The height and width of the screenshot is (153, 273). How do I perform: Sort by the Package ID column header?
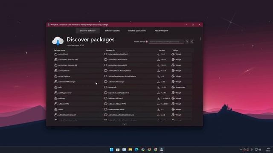(110, 50)
